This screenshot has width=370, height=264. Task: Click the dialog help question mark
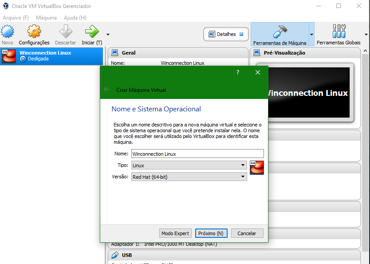(238, 72)
